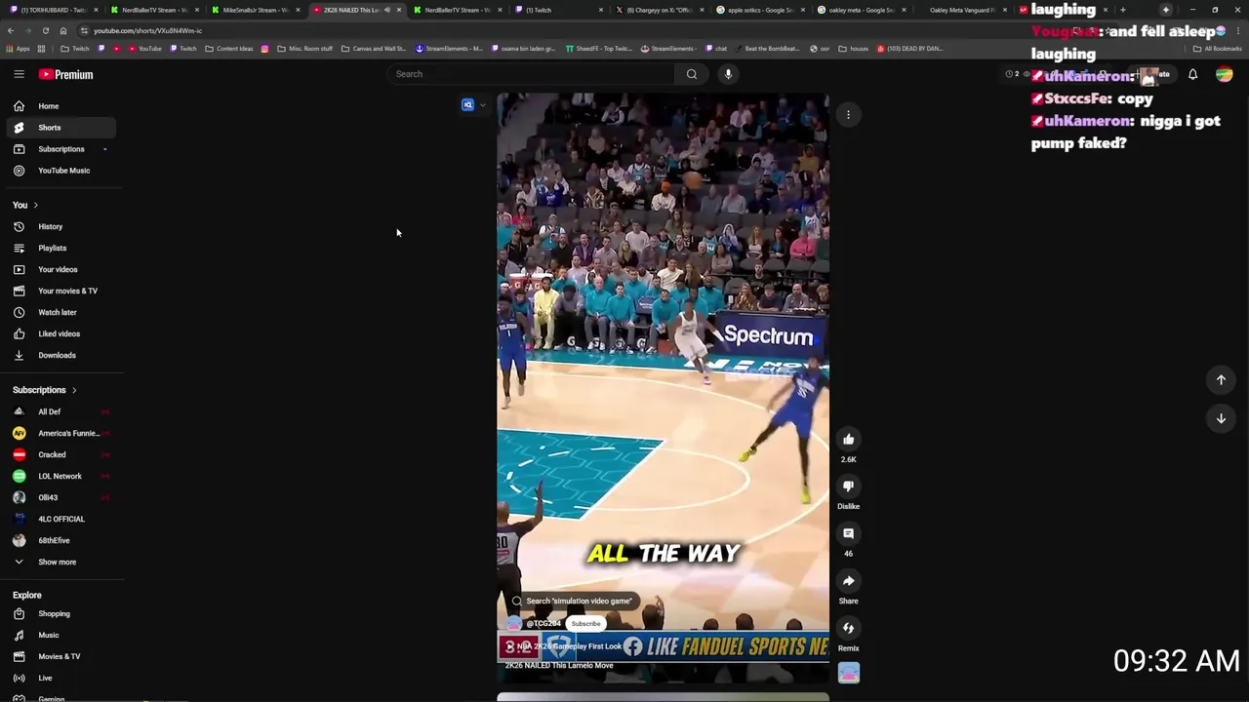Viewport: 1249px width, 702px height.
Task: Open Music under Explore
Action: pyautogui.click(x=61, y=635)
